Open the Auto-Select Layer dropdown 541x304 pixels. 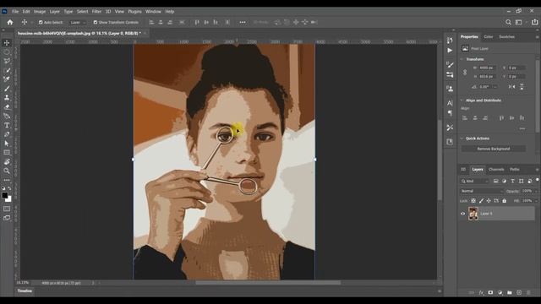pyautogui.click(x=77, y=23)
